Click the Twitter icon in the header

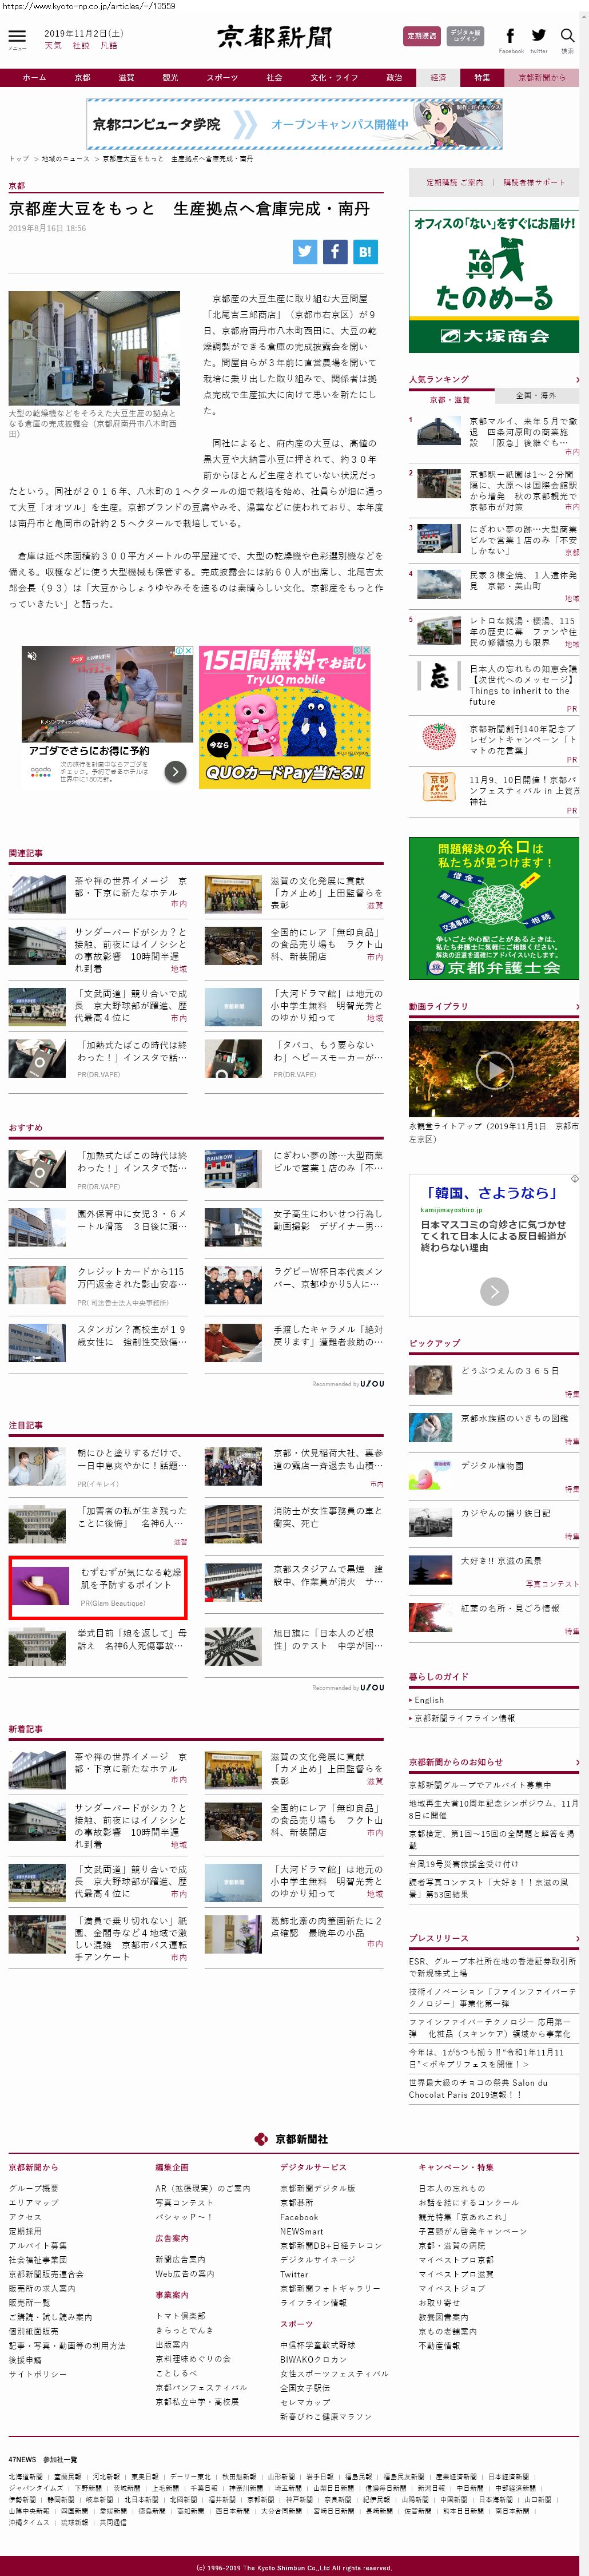click(x=539, y=36)
